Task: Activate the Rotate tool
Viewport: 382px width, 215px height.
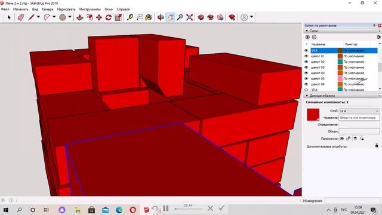Action: click(x=109, y=17)
